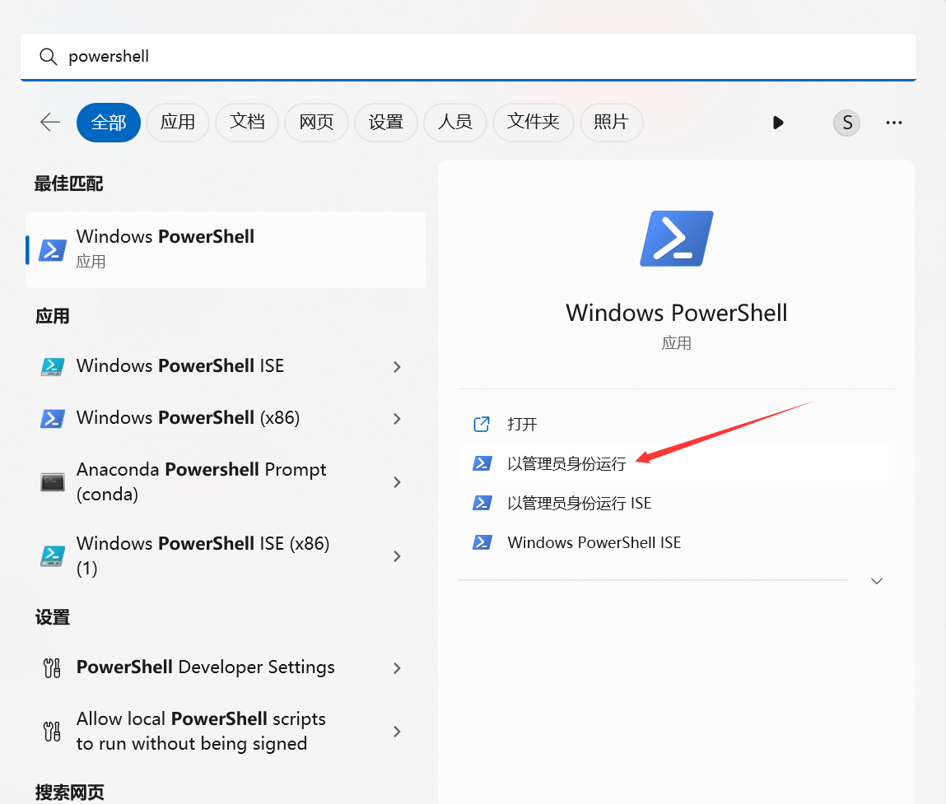
Task: Open Anaconda Powershell Prompt (conda) result
Action: 226,482
